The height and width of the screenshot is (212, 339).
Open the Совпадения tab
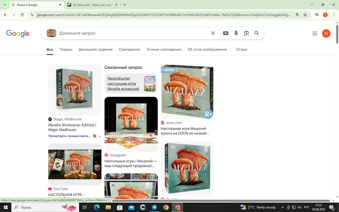[x=130, y=49]
